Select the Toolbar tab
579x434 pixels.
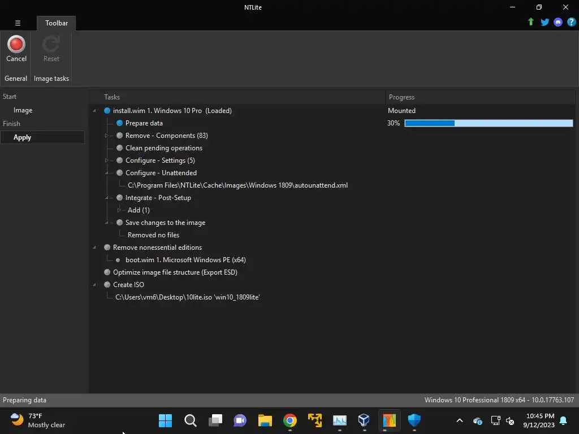click(x=57, y=23)
